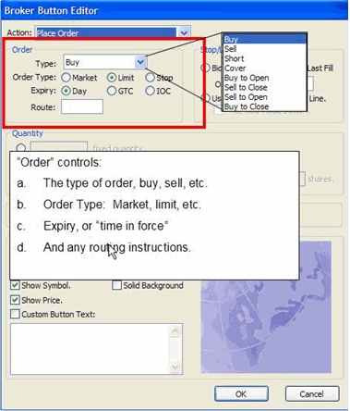
Task: Toggle the Show Price checkbox
Action: [x=15, y=300]
